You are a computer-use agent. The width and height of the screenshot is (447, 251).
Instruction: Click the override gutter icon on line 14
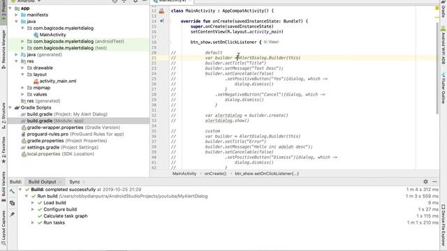pos(161,21)
